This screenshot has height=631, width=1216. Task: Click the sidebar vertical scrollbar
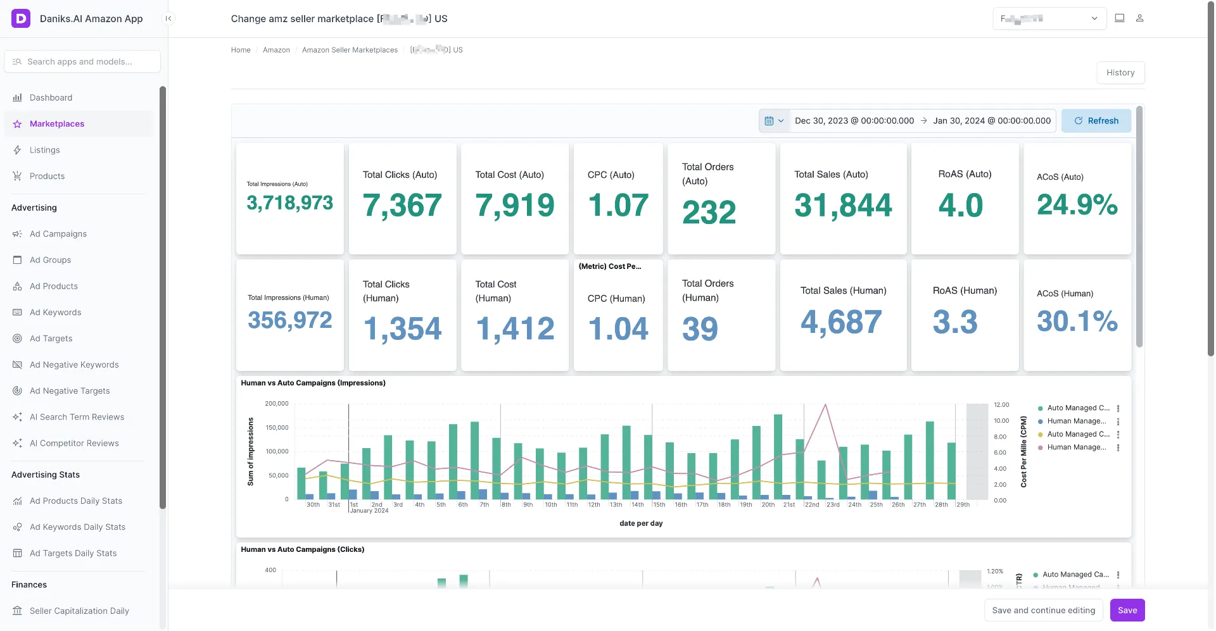click(x=163, y=297)
